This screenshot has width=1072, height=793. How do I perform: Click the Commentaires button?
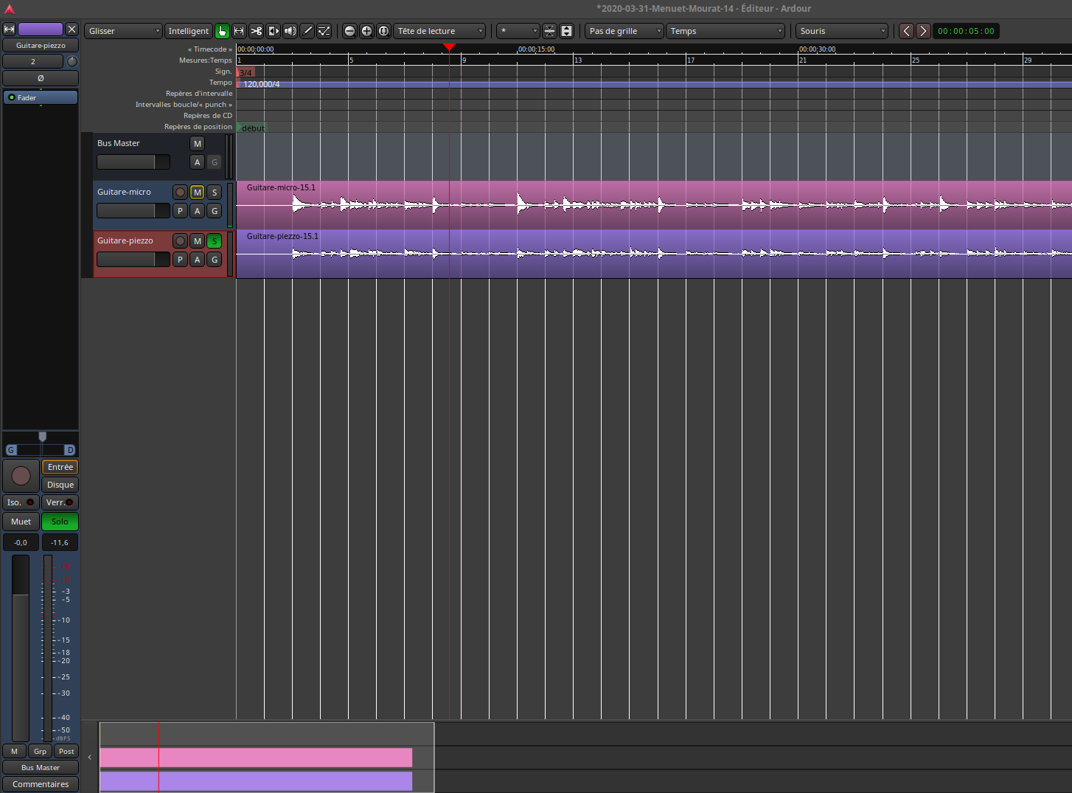tap(41, 784)
